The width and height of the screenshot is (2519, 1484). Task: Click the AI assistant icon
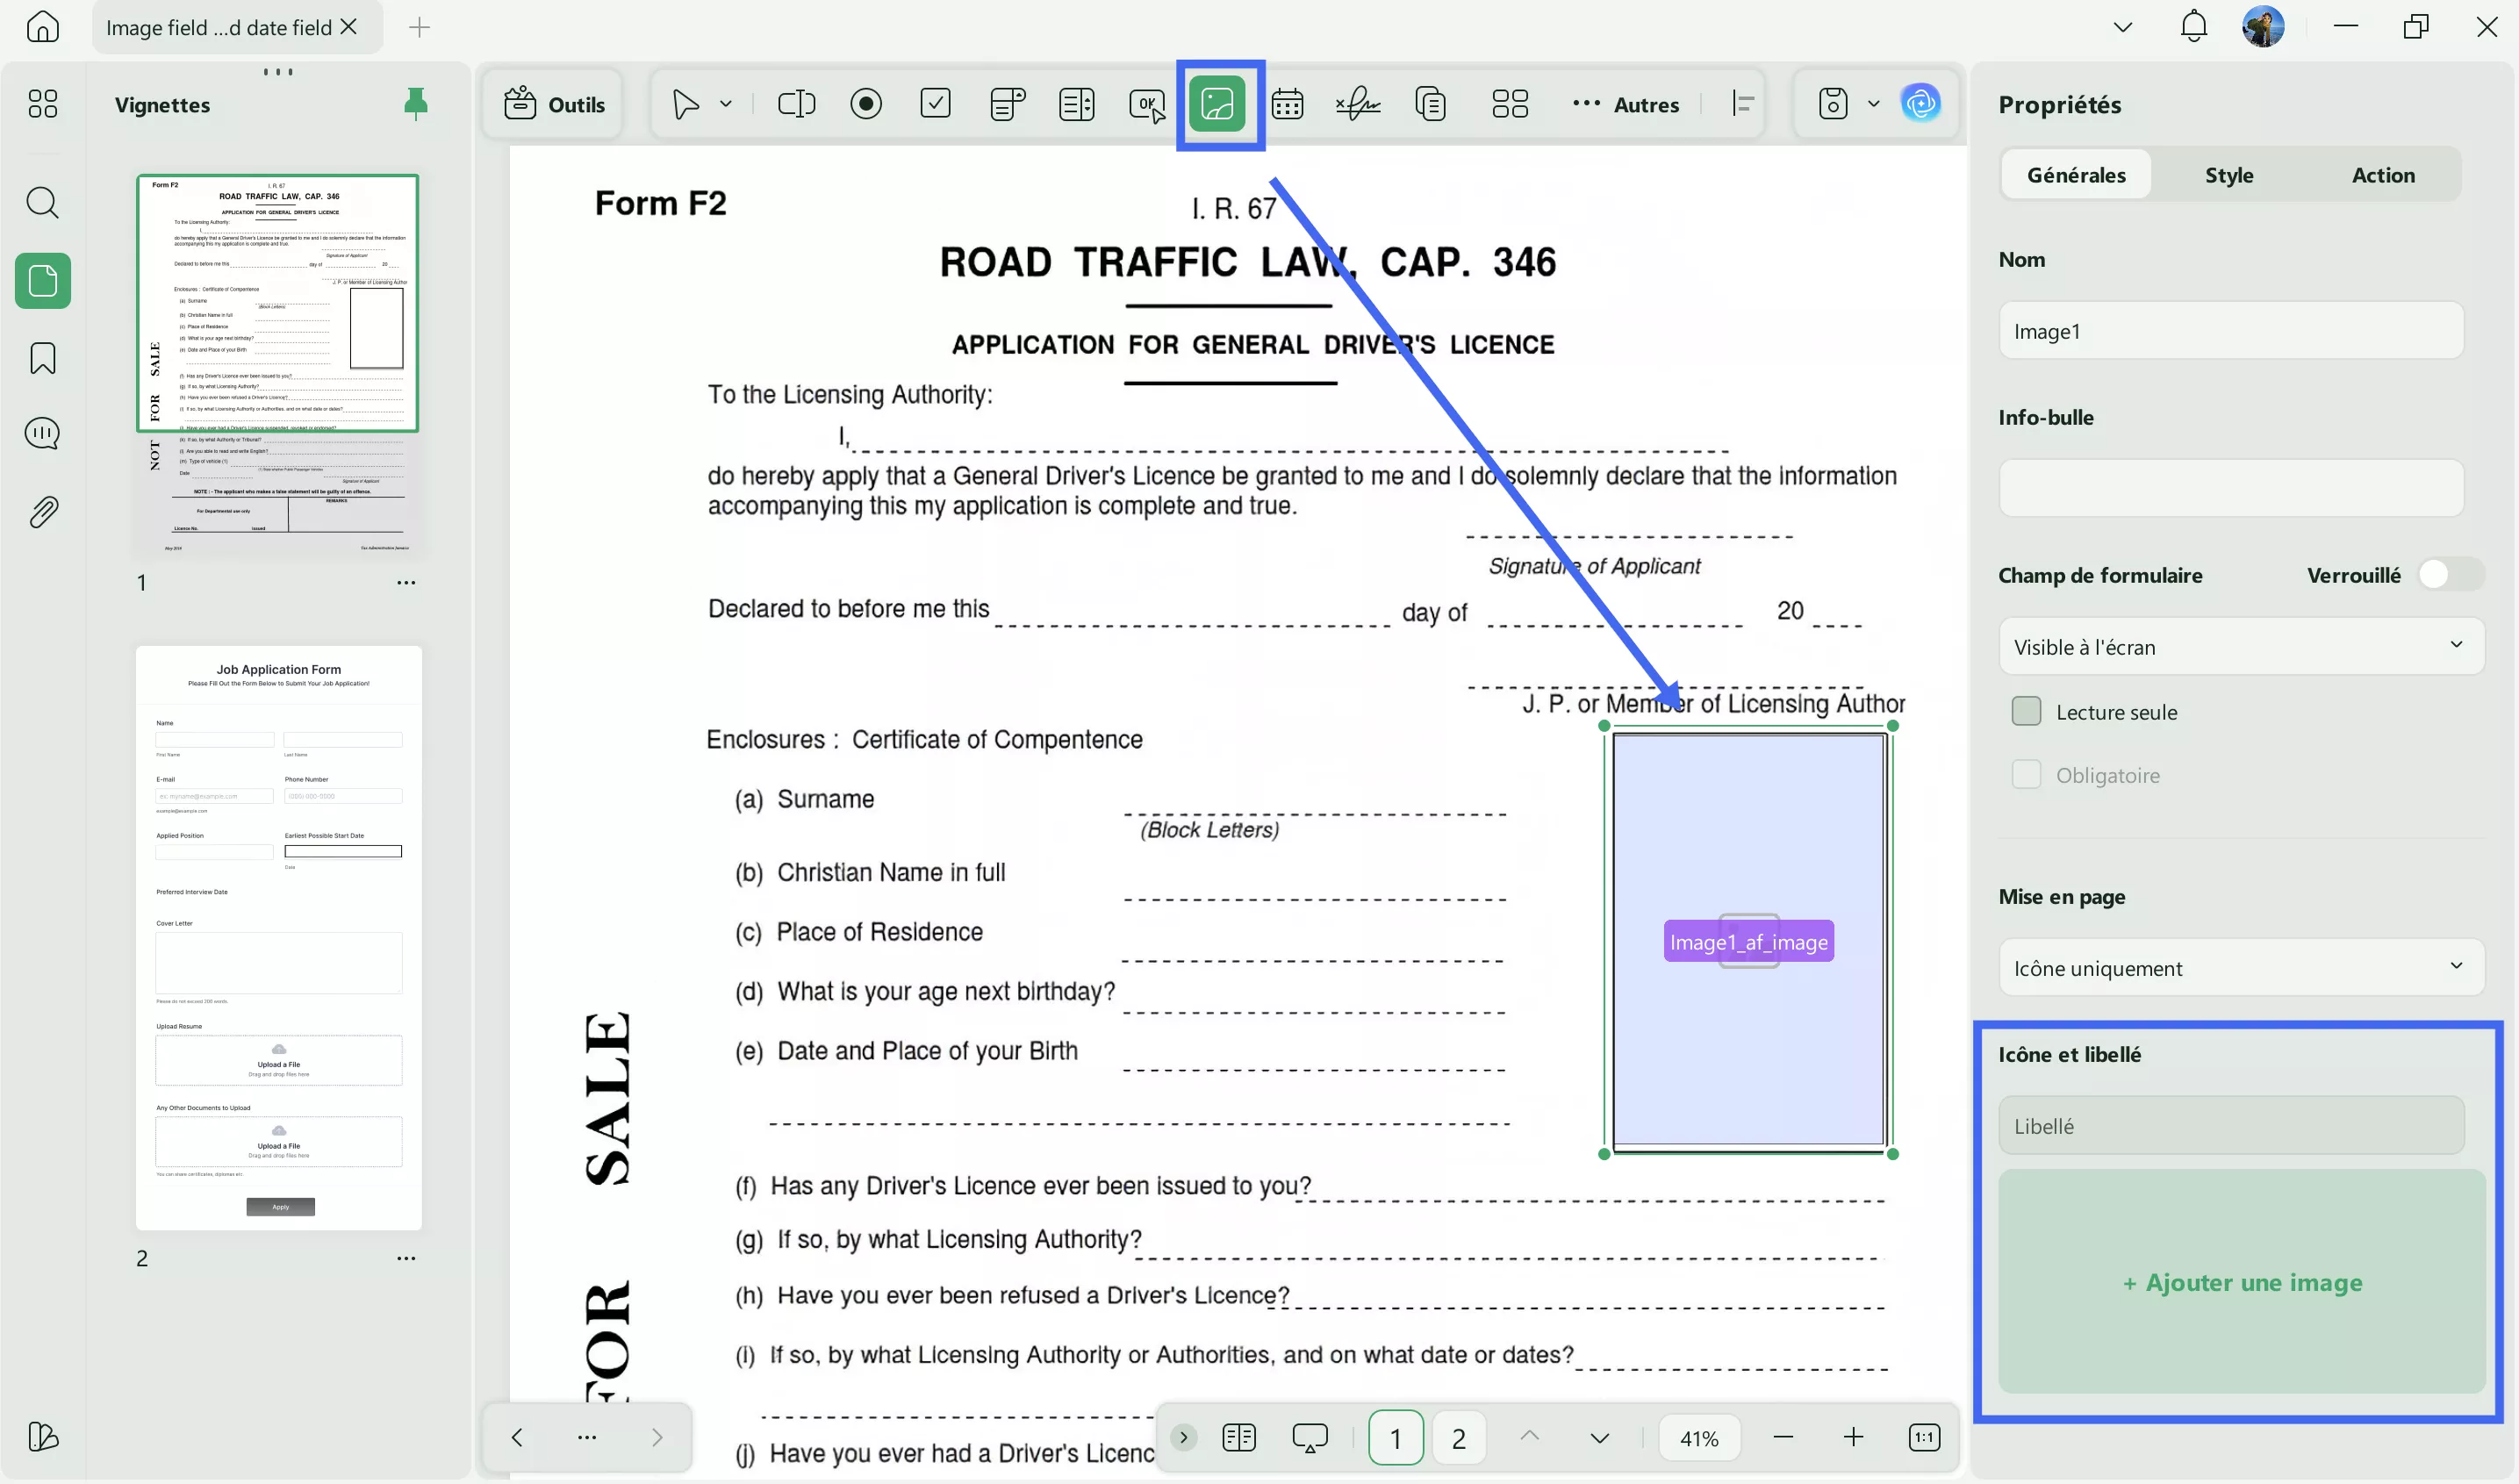point(1920,104)
